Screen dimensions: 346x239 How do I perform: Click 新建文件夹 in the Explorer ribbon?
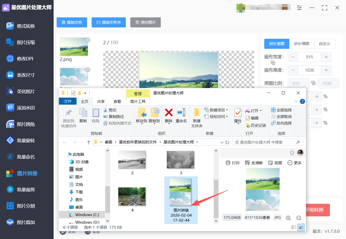tap(197, 118)
